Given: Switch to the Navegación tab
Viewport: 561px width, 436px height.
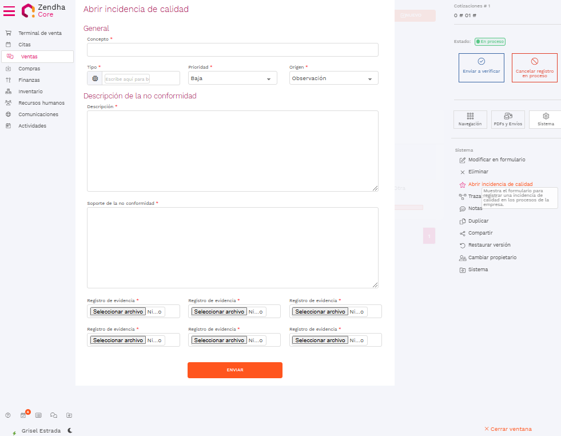Looking at the screenshot, I should click(x=470, y=120).
